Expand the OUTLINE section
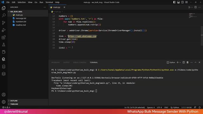 tap(14, 101)
